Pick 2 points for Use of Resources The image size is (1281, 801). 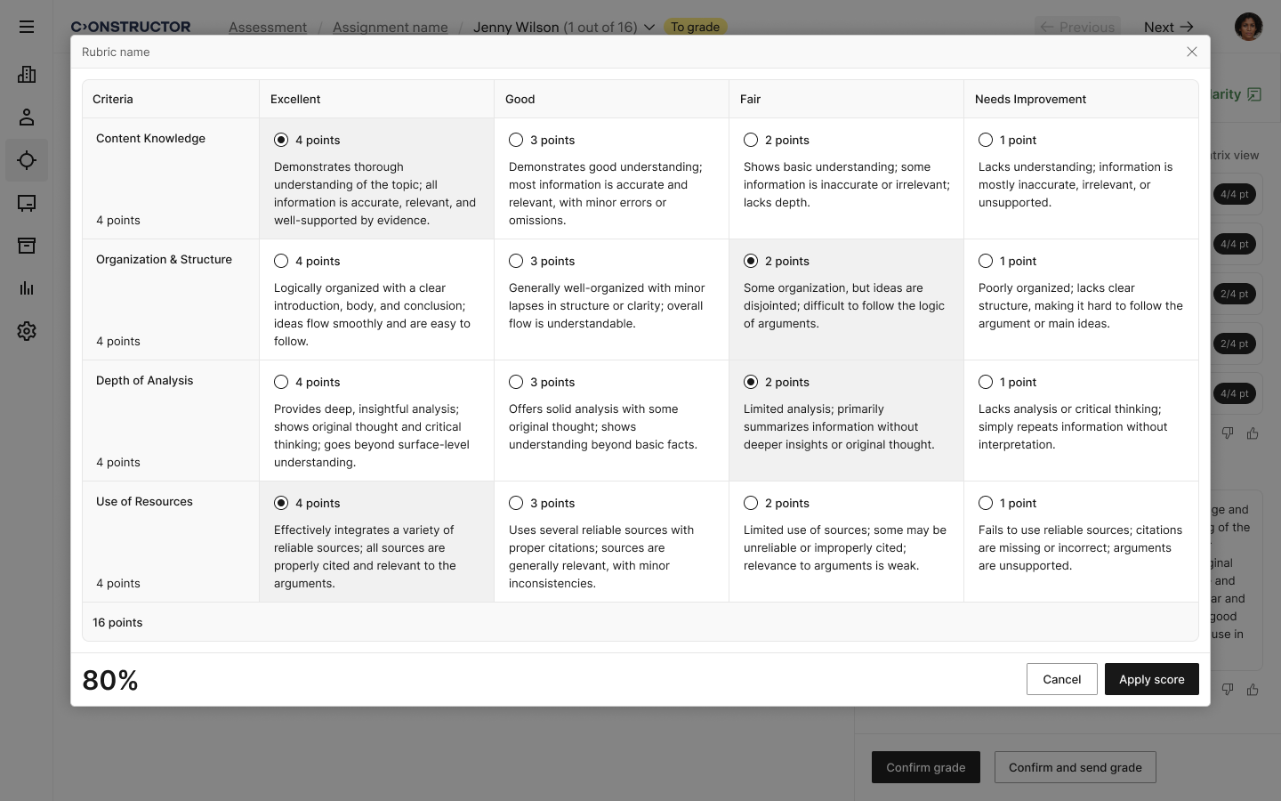[x=751, y=503]
